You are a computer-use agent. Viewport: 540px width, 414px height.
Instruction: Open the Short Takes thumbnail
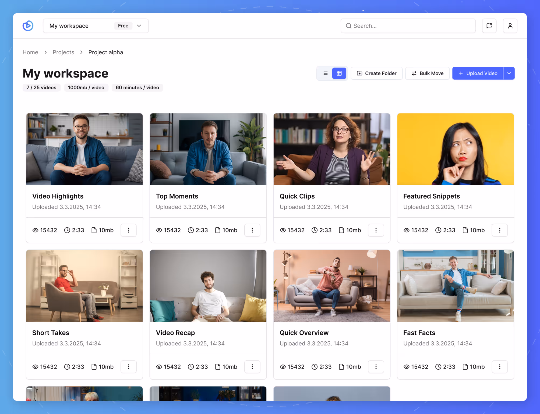click(84, 286)
